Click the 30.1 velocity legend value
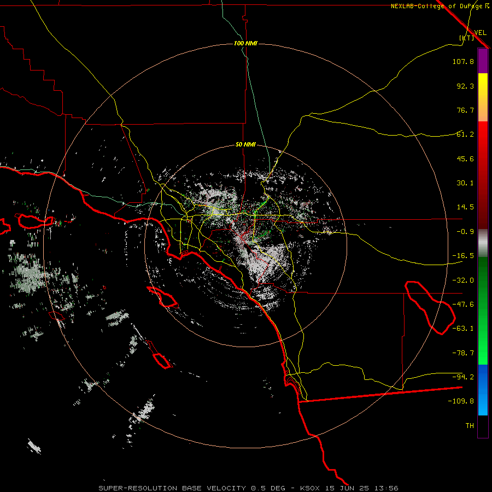 [465, 183]
